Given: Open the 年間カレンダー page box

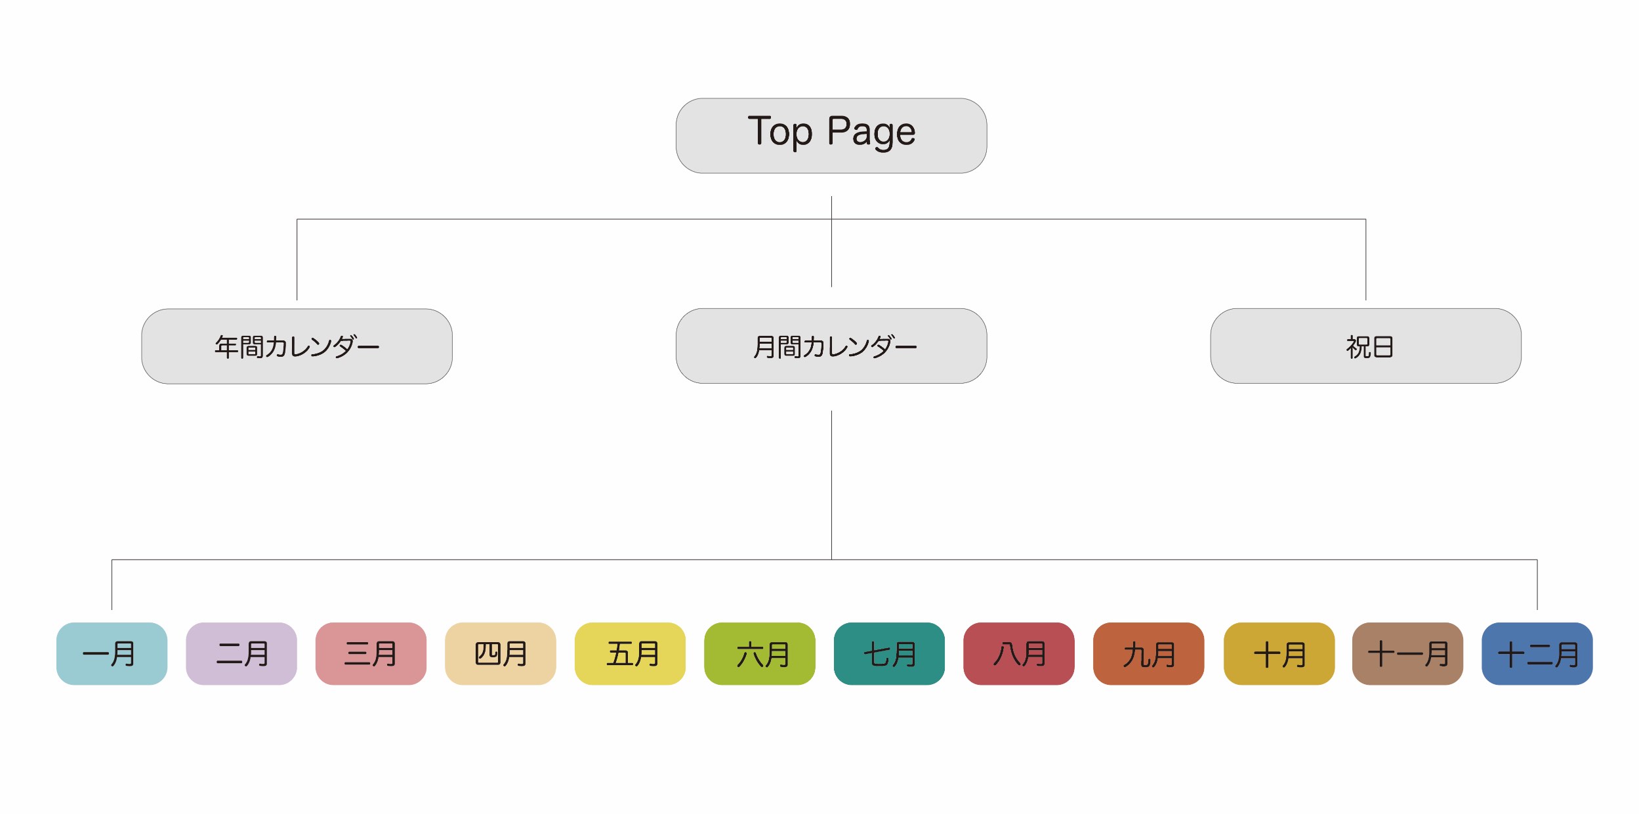Looking at the screenshot, I should point(297,346).
